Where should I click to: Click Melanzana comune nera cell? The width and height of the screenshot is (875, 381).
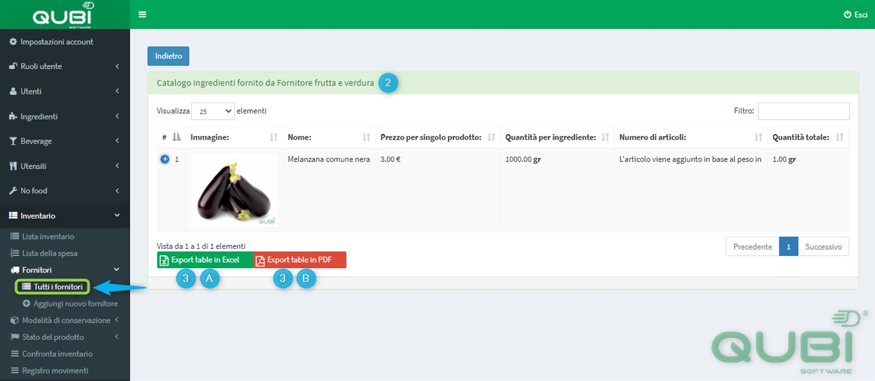[x=329, y=159]
